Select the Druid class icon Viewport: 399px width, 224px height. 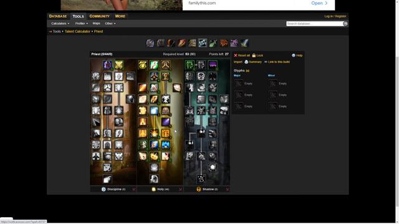(x=161, y=43)
